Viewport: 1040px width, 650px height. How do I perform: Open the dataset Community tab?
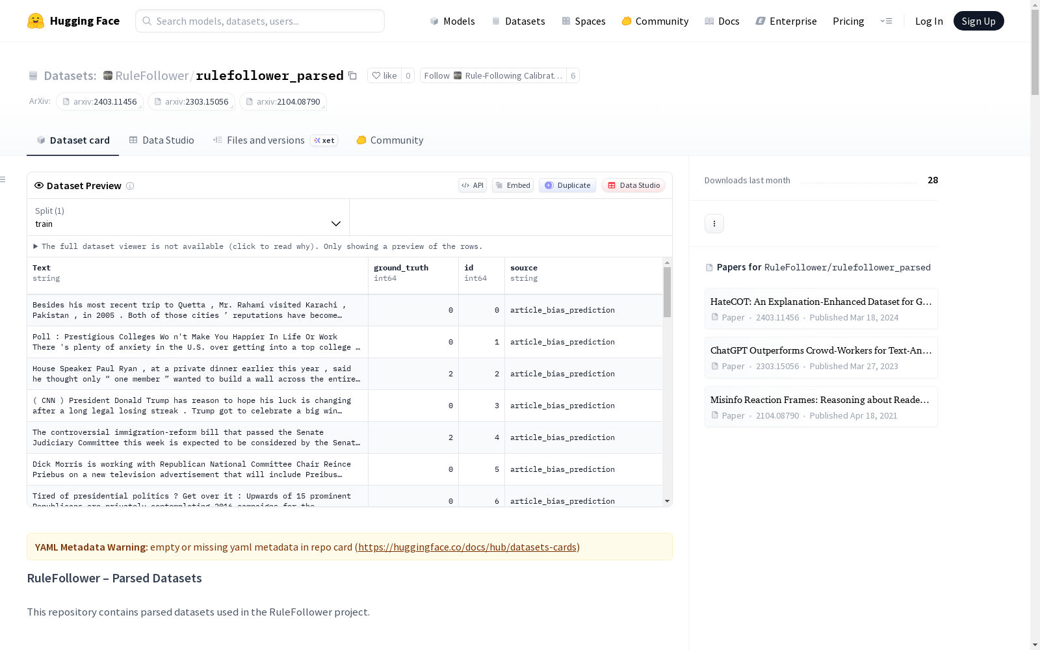pos(390,140)
